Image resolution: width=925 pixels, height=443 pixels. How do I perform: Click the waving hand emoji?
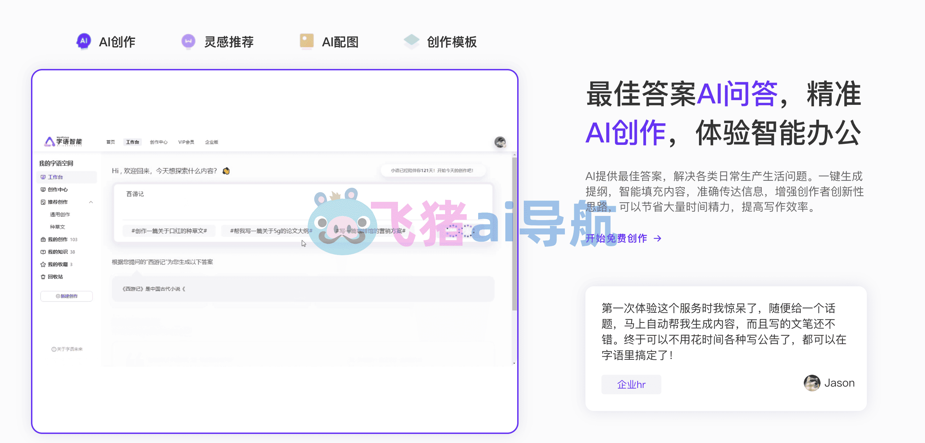(x=226, y=171)
